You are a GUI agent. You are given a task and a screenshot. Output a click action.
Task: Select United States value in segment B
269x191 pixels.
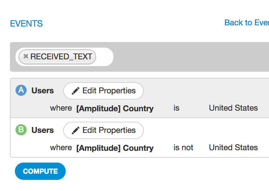tap(233, 147)
